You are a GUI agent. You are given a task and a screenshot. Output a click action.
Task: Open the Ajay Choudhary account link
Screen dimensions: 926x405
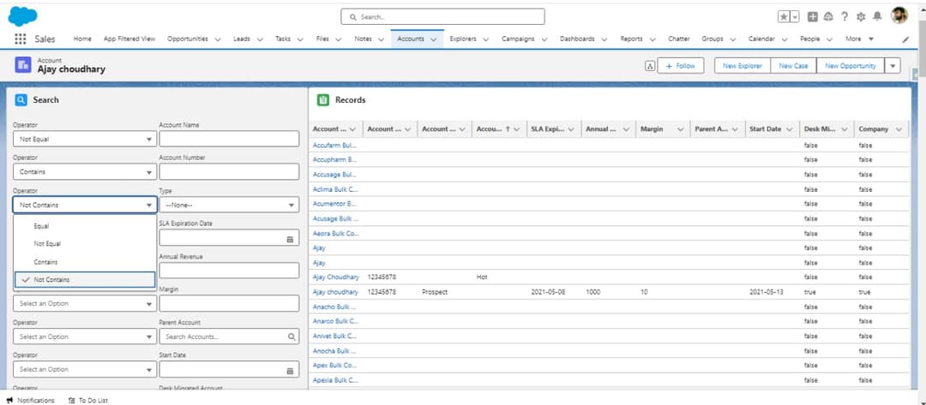click(x=336, y=277)
